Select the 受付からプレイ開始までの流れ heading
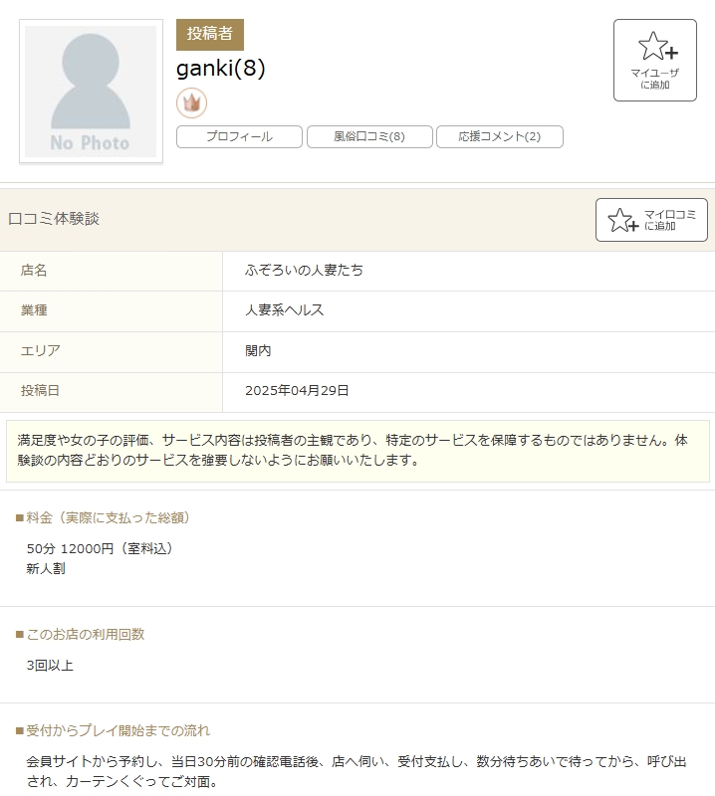This screenshot has height=796, width=715. 119,730
